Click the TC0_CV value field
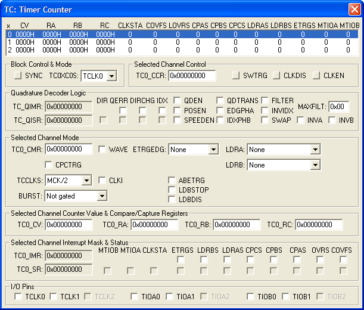This screenshot has height=310, width=364. point(69,225)
